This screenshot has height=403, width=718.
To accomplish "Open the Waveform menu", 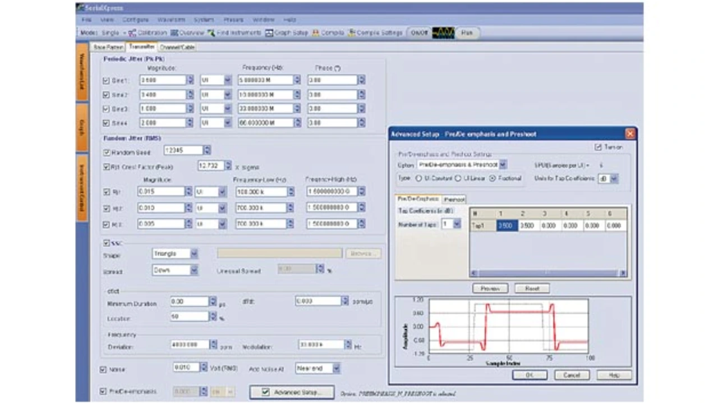I will [171, 20].
